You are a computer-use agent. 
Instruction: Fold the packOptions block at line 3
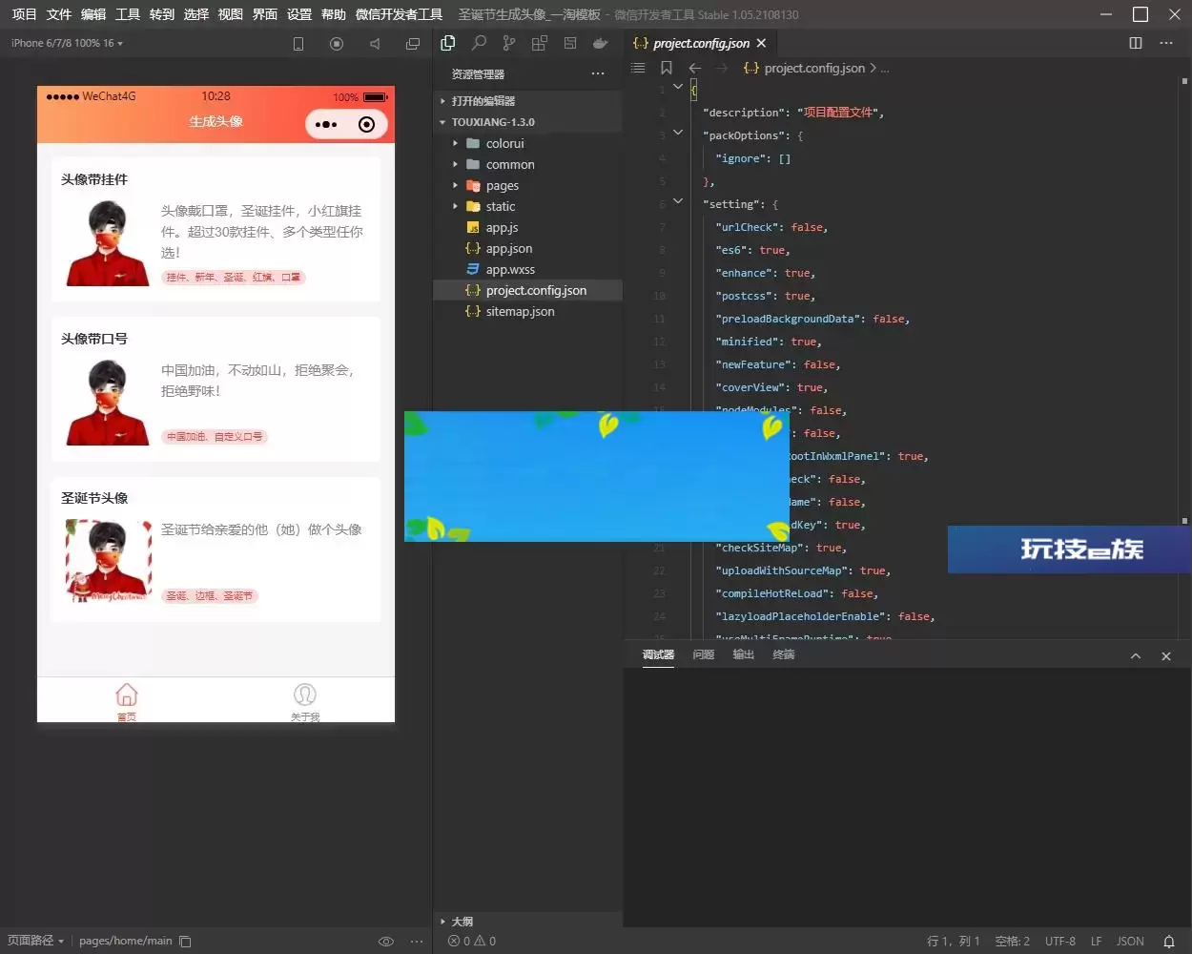pos(678,132)
